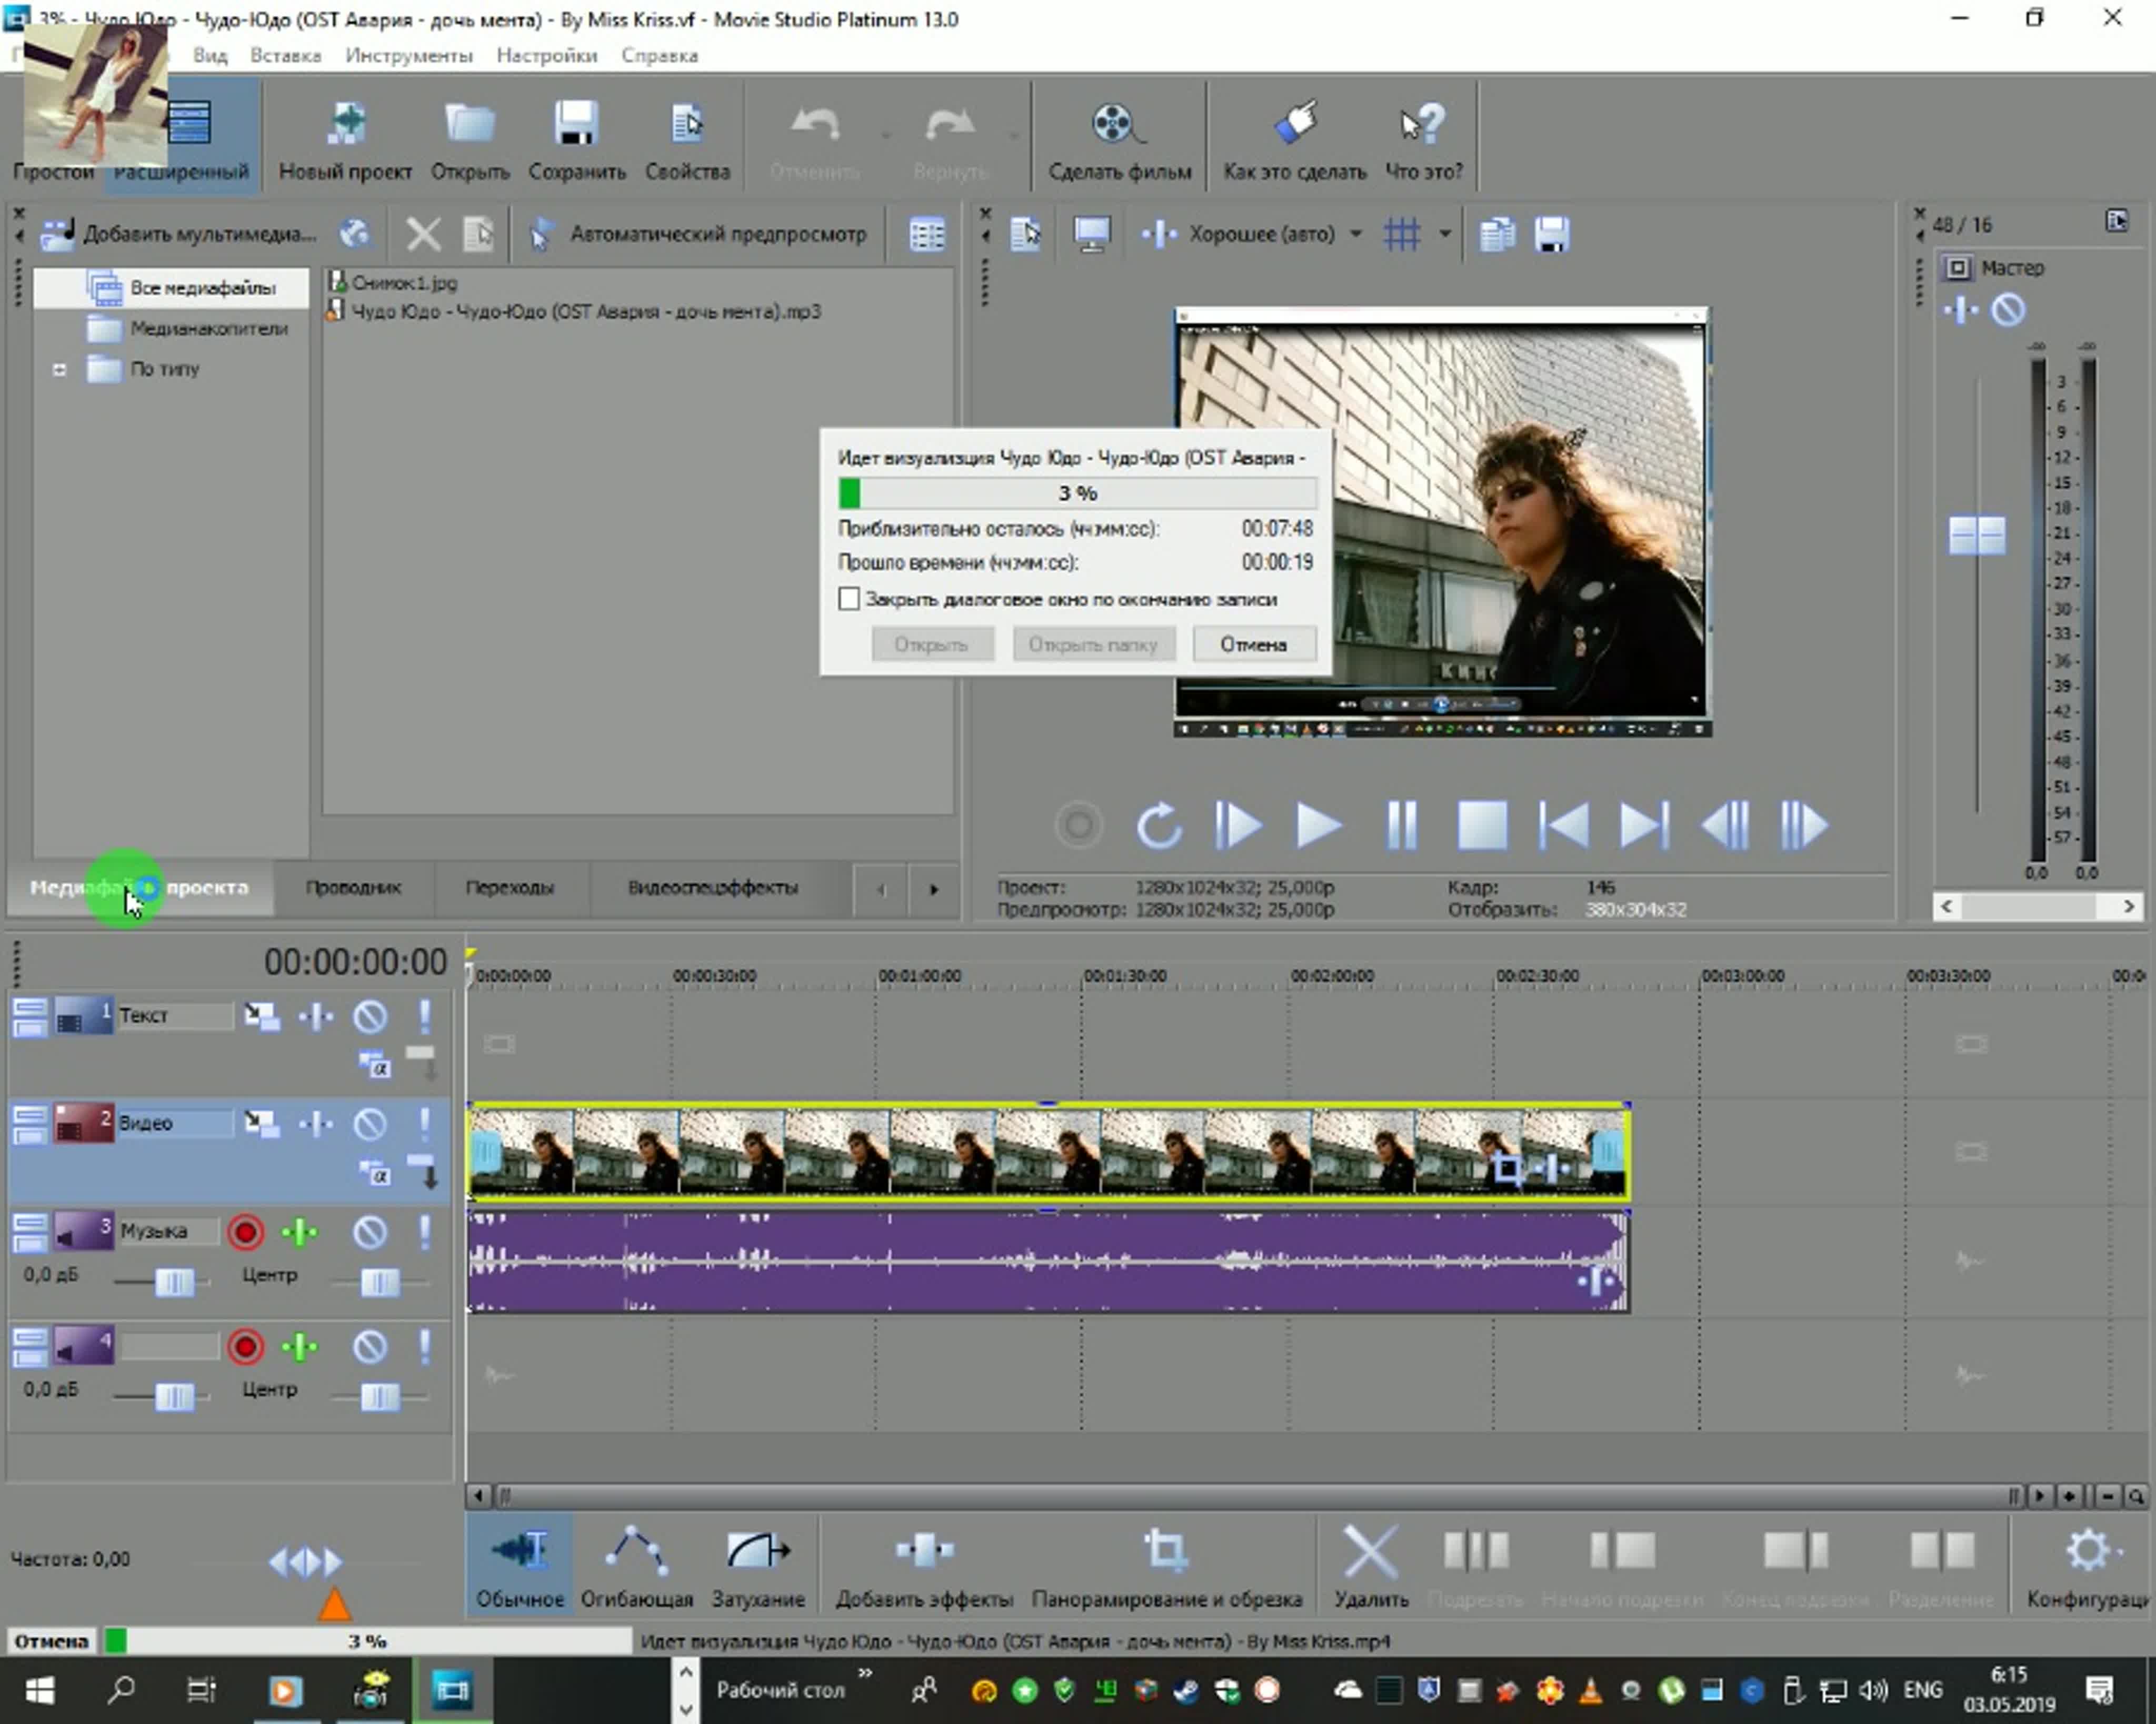Open the Справка menu
Viewport: 2156px width, 1724px height.
click(659, 56)
